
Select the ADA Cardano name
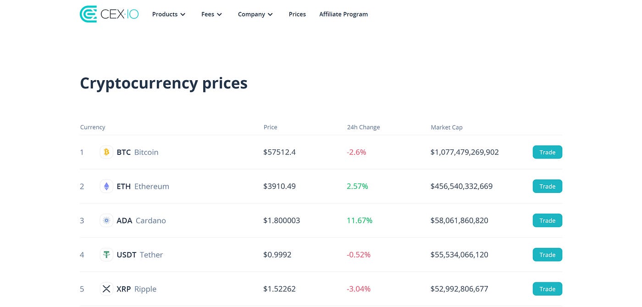click(x=141, y=220)
